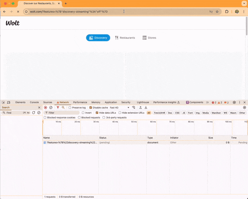Image resolution: width=248 pixels, height=199 pixels.
Task: Open the Security tab
Action: coord(126,102)
